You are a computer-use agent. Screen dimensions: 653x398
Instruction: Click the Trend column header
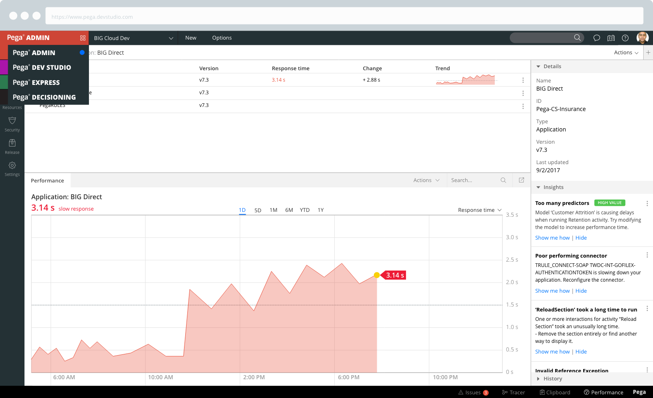pos(442,68)
